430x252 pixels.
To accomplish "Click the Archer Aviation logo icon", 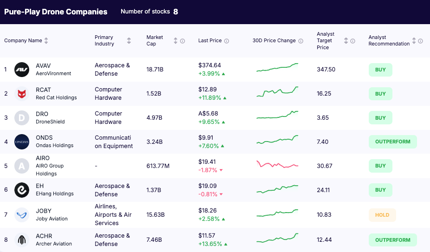I will [x=22, y=240].
